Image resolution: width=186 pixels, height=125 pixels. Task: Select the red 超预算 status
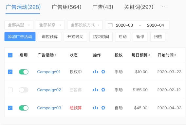pyautogui.click(x=76, y=108)
